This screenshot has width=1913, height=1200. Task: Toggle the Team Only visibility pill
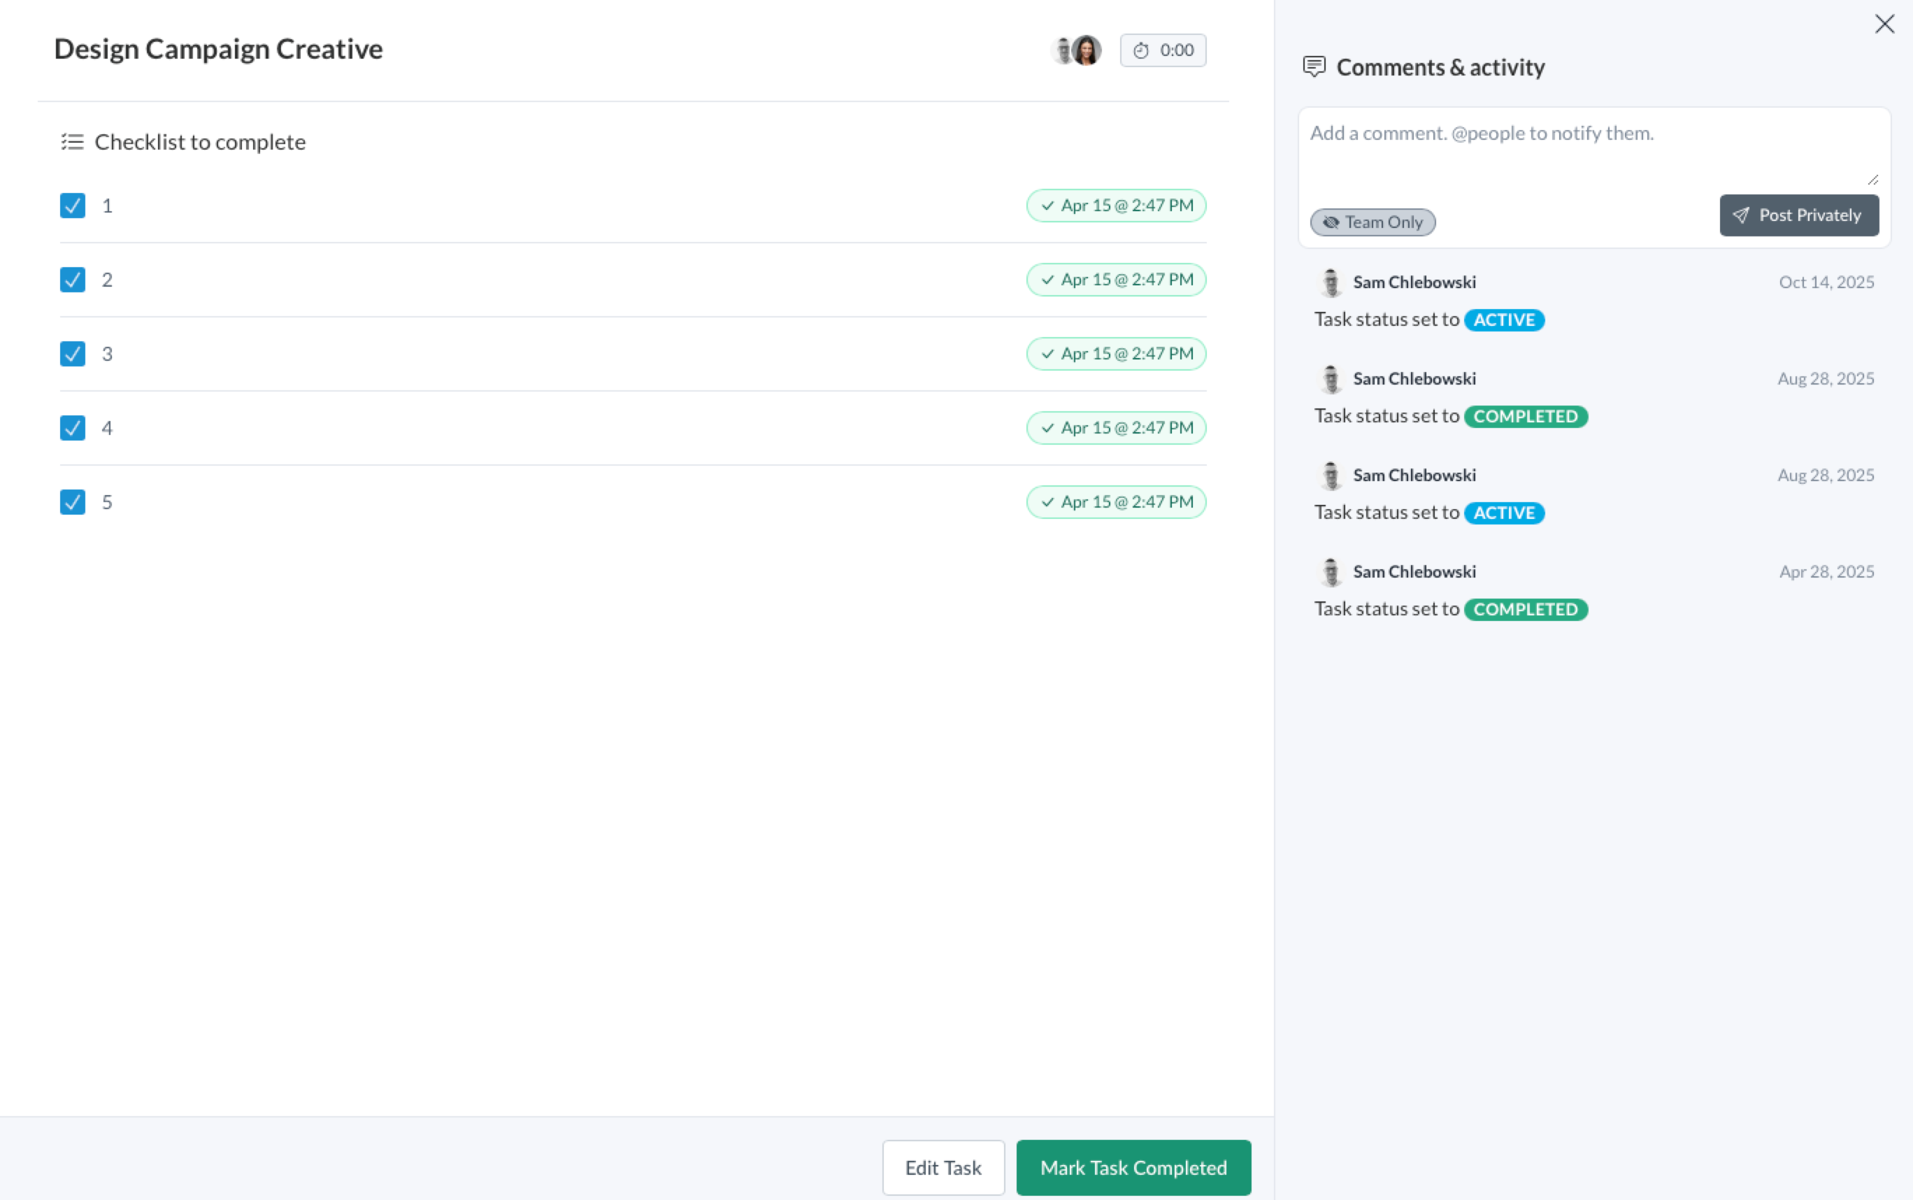coord(1373,222)
